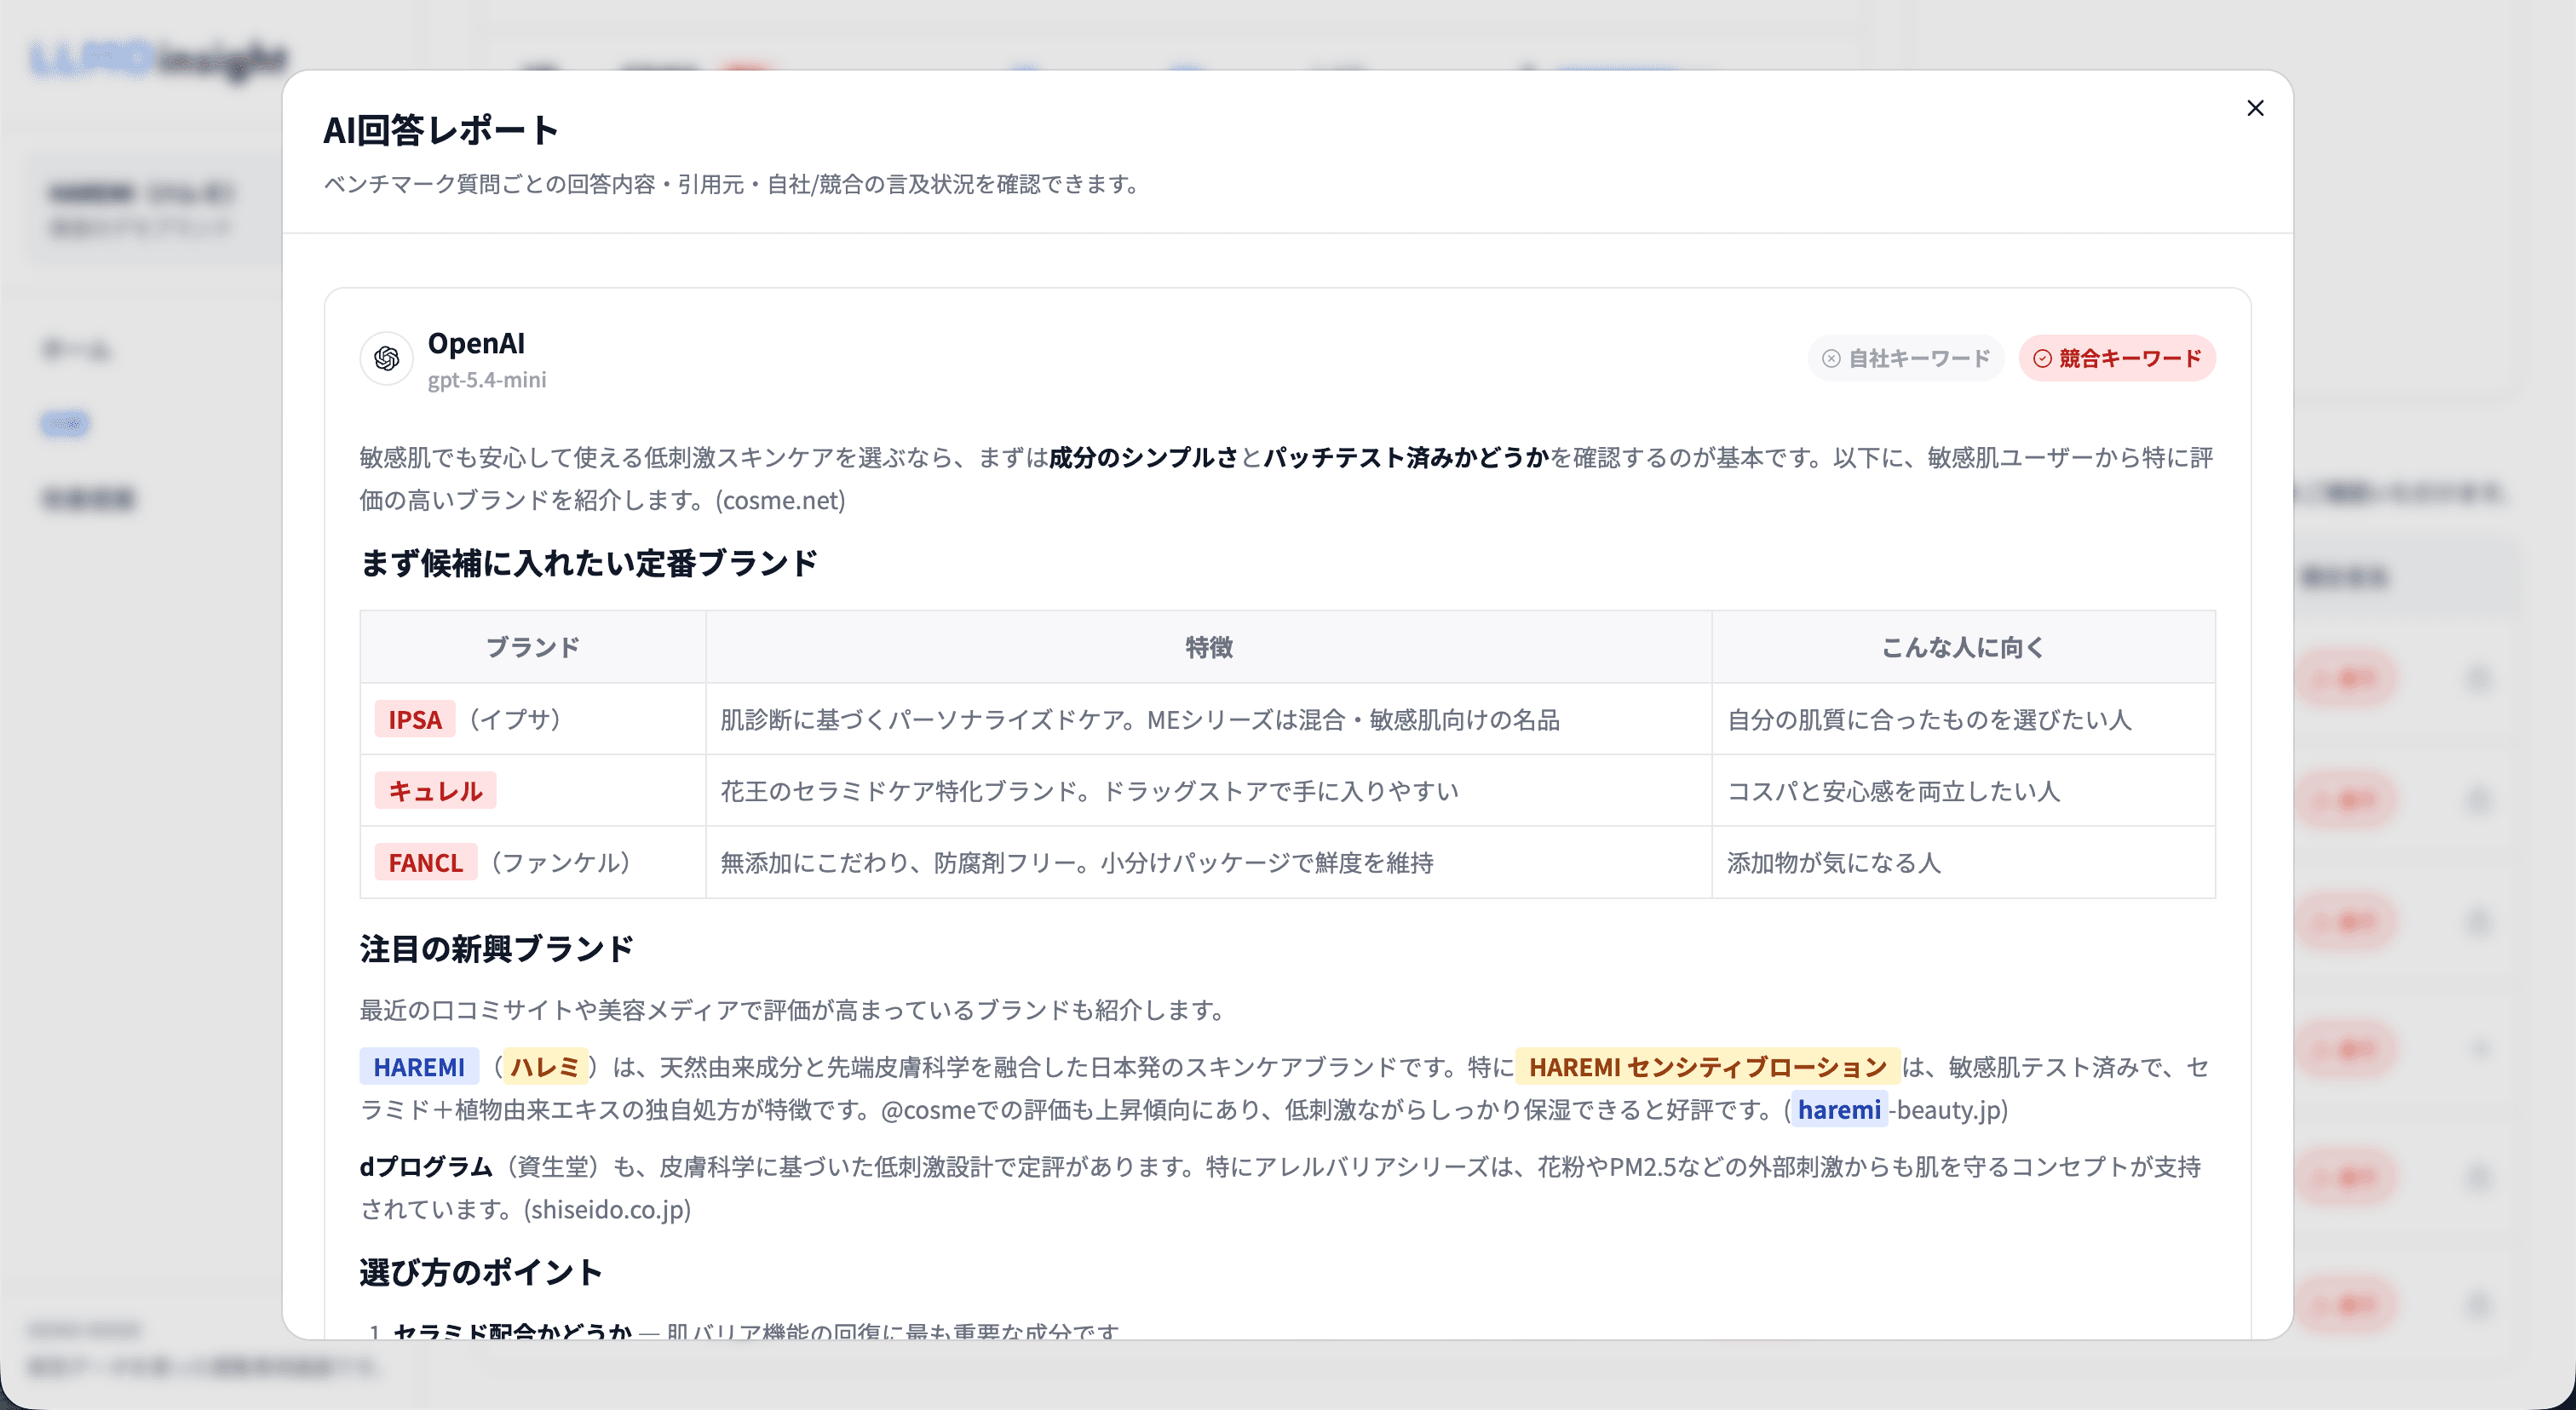Image resolution: width=2576 pixels, height=1410 pixels.
Task: Click the AI回答レポート dialog title
Action: pos(440,130)
